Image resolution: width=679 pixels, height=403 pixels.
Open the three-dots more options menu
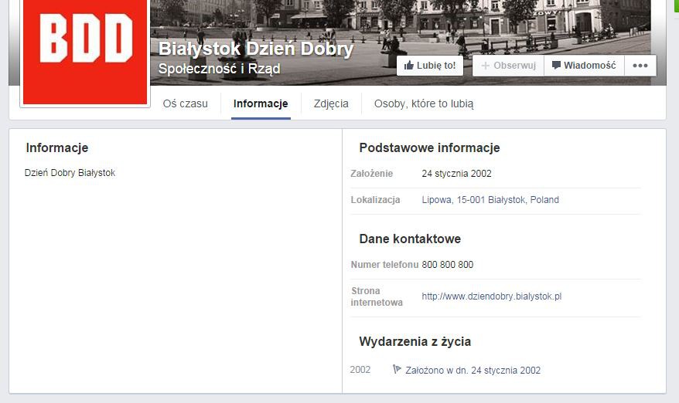point(640,66)
